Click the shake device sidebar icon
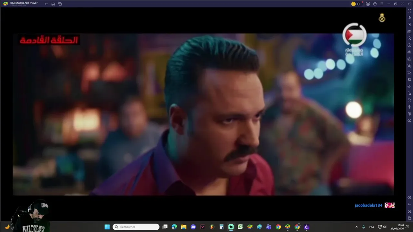This screenshot has width=413, height=232. point(409,100)
